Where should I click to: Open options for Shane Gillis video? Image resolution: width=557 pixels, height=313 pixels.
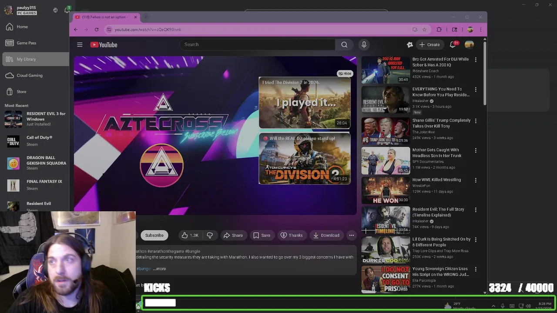click(476, 121)
